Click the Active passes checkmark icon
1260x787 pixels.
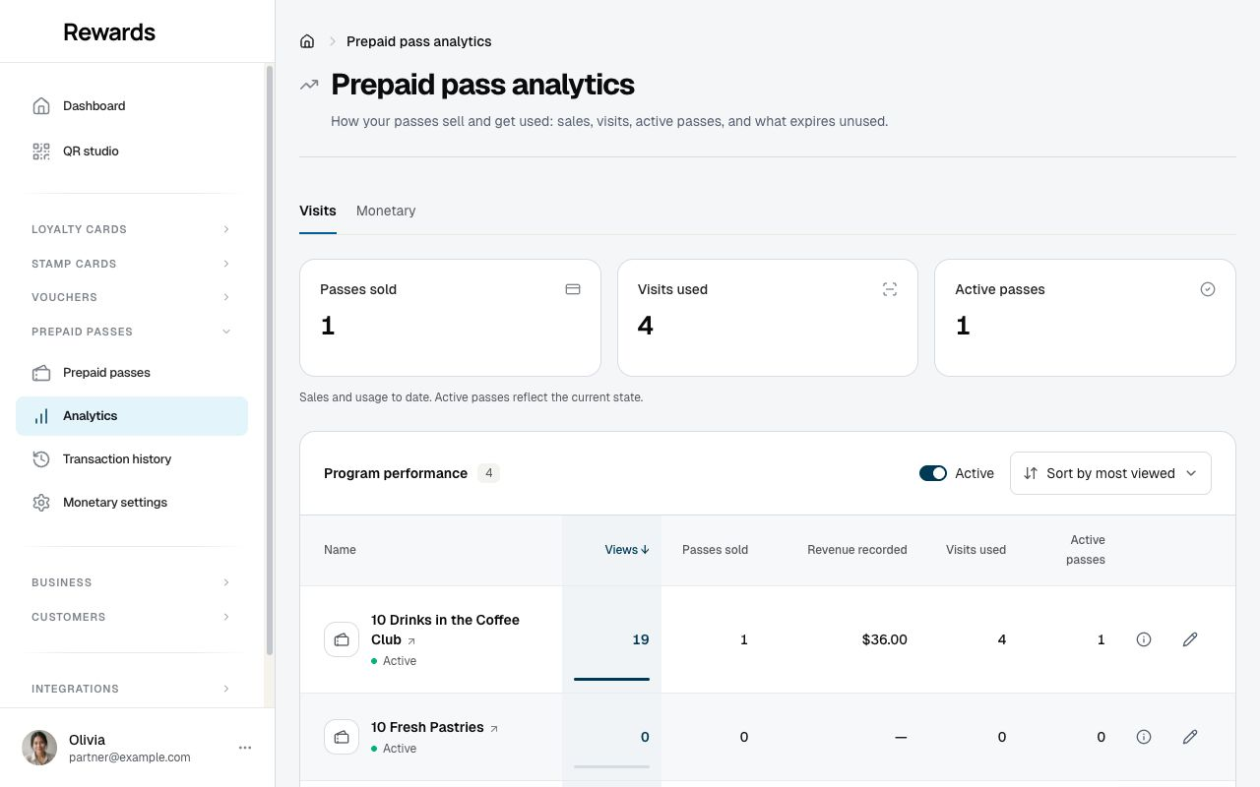pyautogui.click(x=1208, y=289)
